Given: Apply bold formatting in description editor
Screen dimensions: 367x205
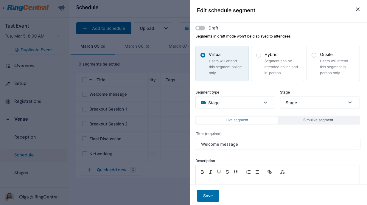Looking at the screenshot, I should tap(202, 172).
